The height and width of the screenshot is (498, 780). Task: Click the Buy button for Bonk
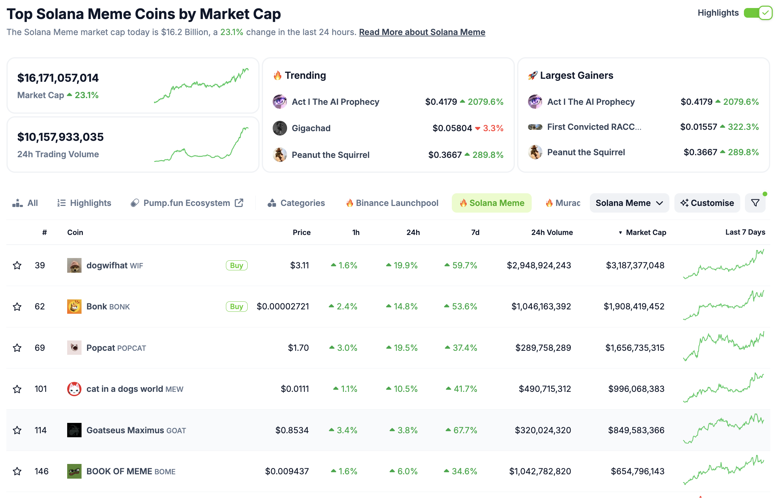click(x=237, y=306)
